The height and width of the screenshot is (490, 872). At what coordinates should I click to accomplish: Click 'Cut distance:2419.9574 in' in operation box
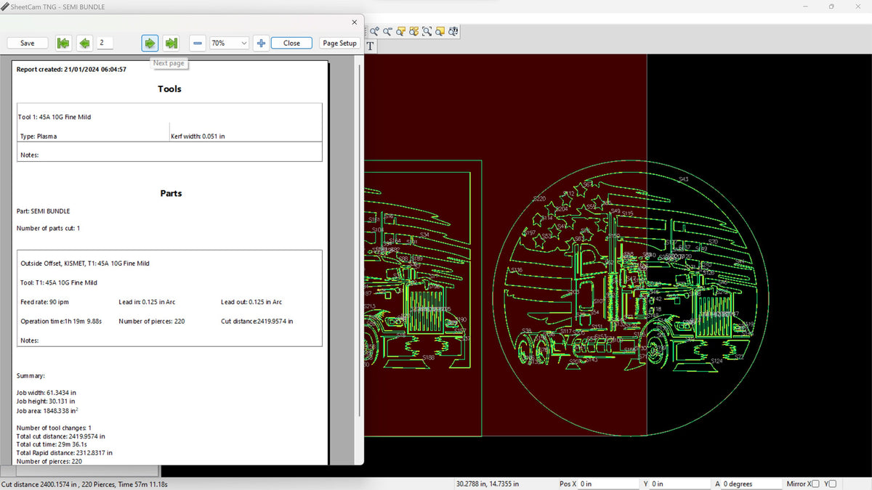click(257, 321)
